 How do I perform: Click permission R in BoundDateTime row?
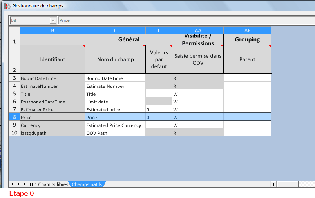[198, 78]
